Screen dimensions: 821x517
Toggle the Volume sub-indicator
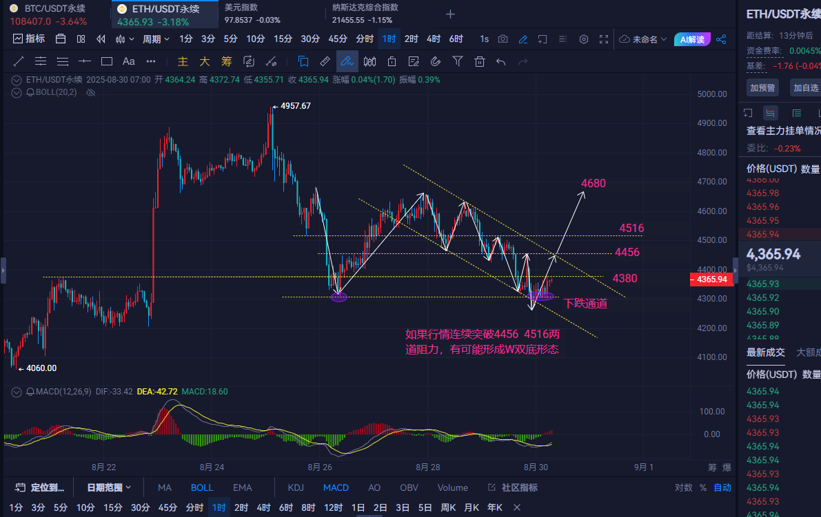453,487
